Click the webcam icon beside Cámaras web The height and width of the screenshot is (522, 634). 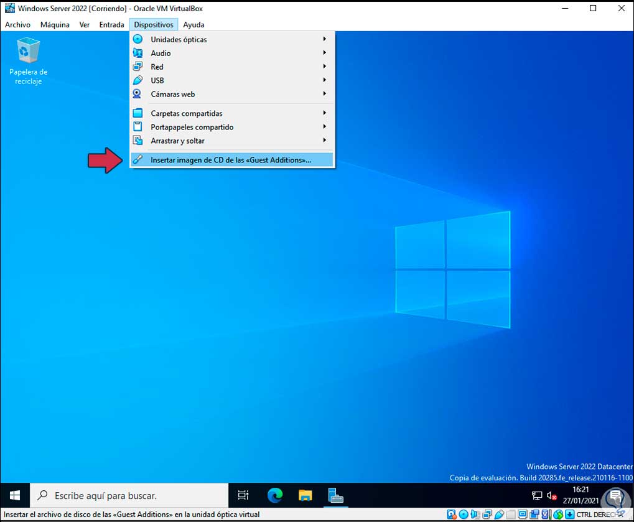pos(138,94)
